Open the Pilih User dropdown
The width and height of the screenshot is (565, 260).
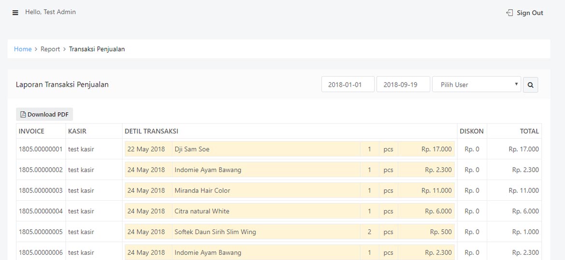476,85
